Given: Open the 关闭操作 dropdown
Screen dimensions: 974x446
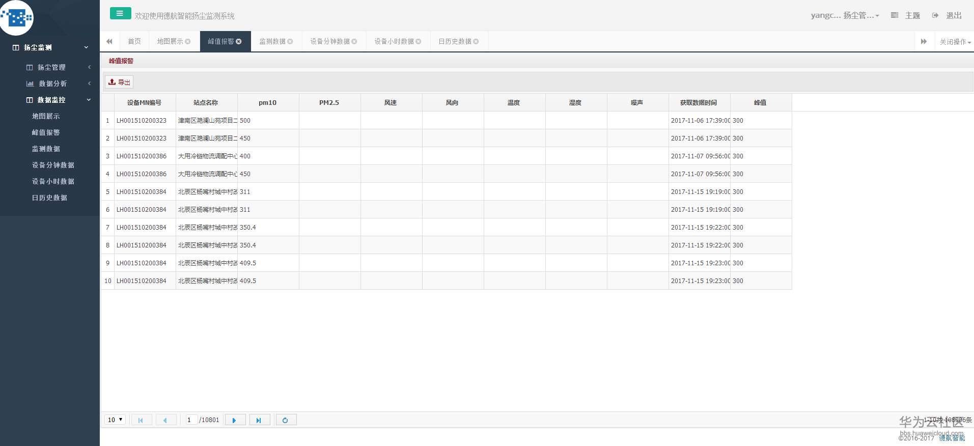Looking at the screenshot, I should (955, 42).
